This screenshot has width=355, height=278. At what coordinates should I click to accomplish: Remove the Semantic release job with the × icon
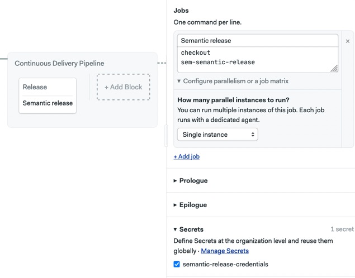tap(347, 41)
